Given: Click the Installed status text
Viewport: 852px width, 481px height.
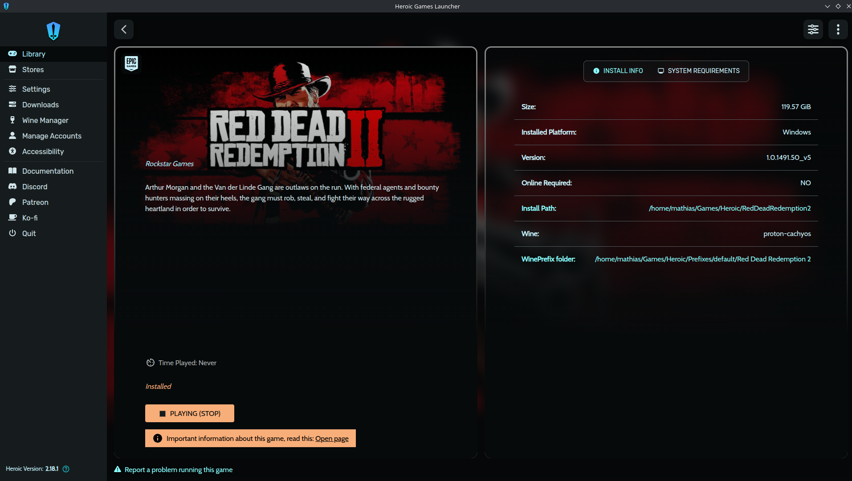Looking at the screenshot, I should click(158, 387).
